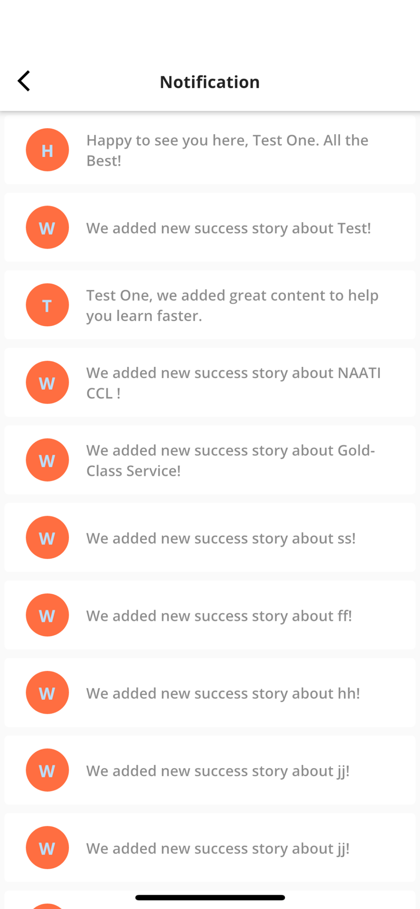Tap the home indicator bar

coord(210,897)
